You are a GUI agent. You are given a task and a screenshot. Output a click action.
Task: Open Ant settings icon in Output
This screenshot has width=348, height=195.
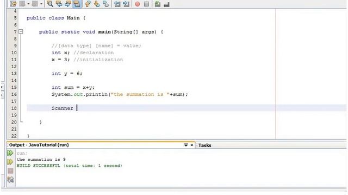[10, 179]
